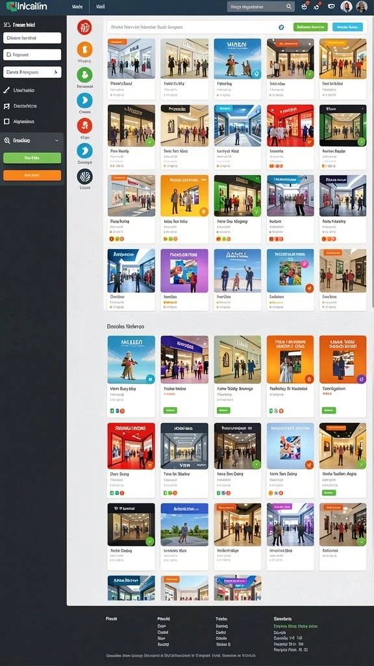This screenshot has height=666, width=374.
Task: Open the red circular category icon above the orange one
Action: pos(84,27)
